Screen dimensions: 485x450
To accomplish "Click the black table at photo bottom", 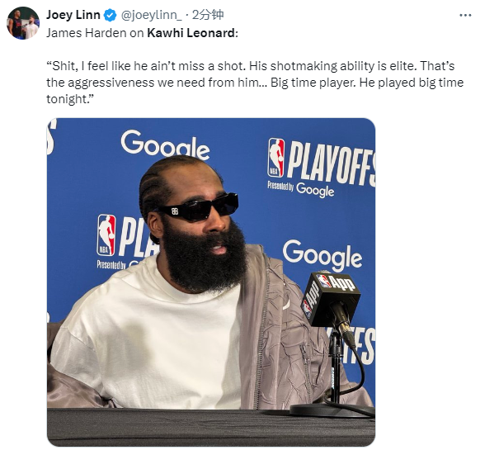I will click(x=211, y=428).
